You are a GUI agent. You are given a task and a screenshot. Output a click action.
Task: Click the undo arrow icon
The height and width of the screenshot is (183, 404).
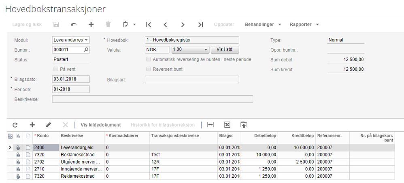tap(74, 25)
